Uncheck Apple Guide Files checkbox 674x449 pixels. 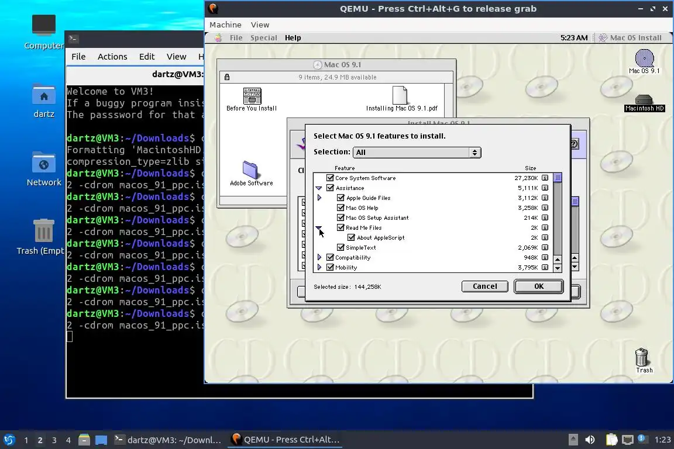[x=341, y=197]
